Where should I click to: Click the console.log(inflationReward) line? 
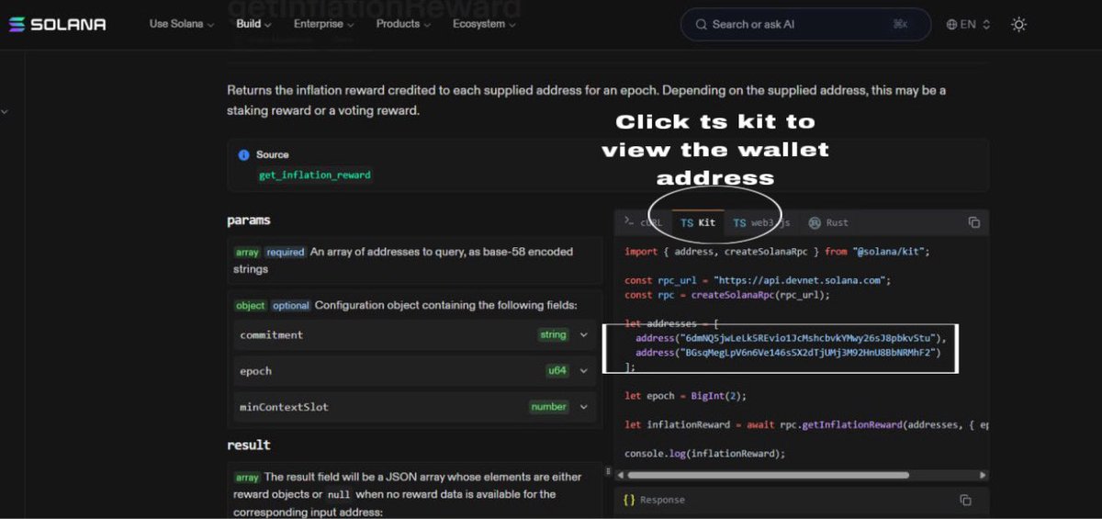[x=705, y=454]
